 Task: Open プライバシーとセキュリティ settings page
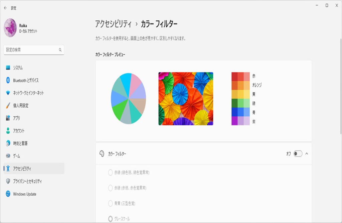pos(27,181)
